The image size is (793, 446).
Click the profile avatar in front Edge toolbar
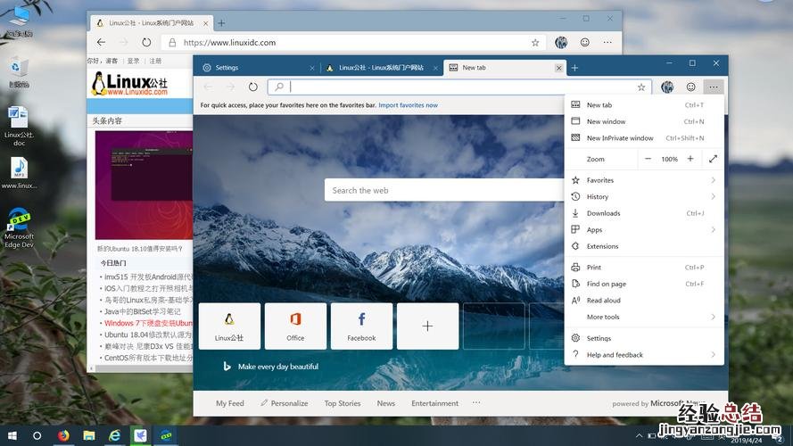point(667,87)
